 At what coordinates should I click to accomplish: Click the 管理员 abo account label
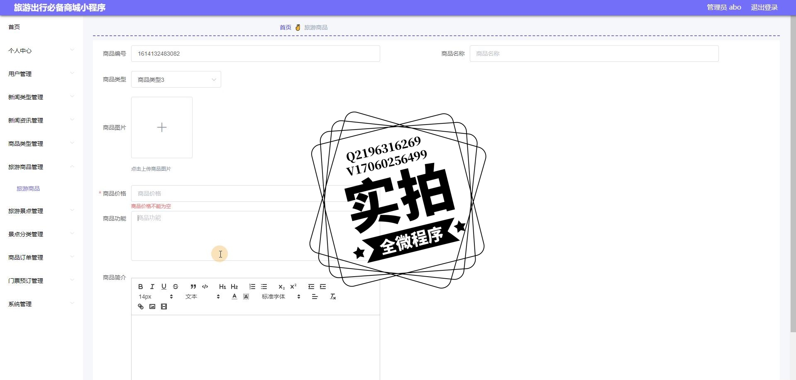click(x=724, y=7)
